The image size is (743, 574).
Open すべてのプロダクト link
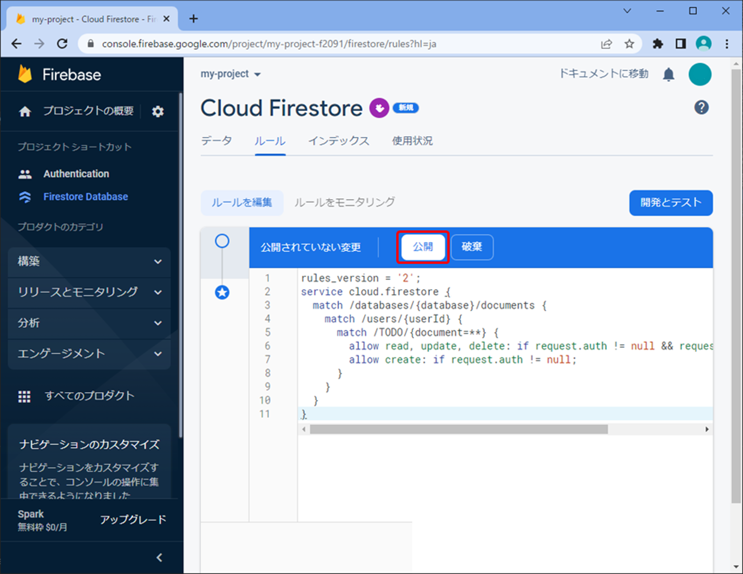click(90, 396)
